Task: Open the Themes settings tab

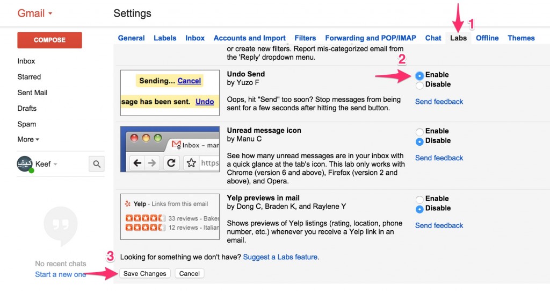Action: [521, 38]
